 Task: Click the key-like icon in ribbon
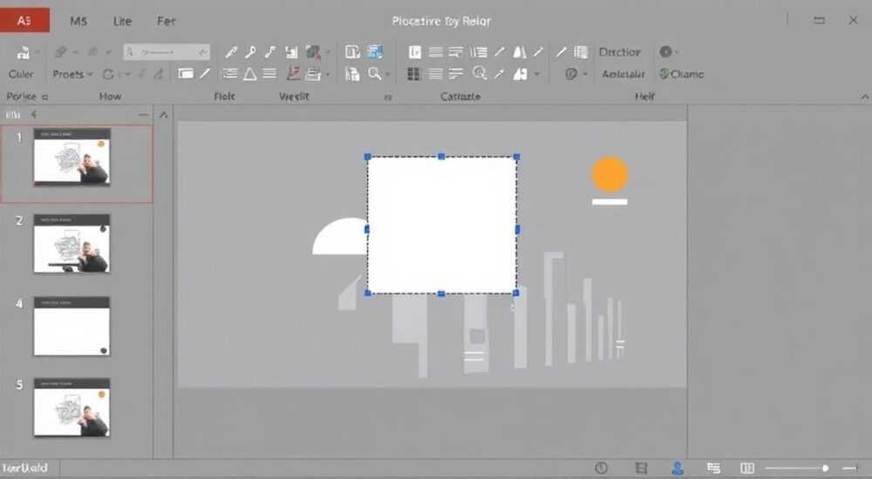251,51
